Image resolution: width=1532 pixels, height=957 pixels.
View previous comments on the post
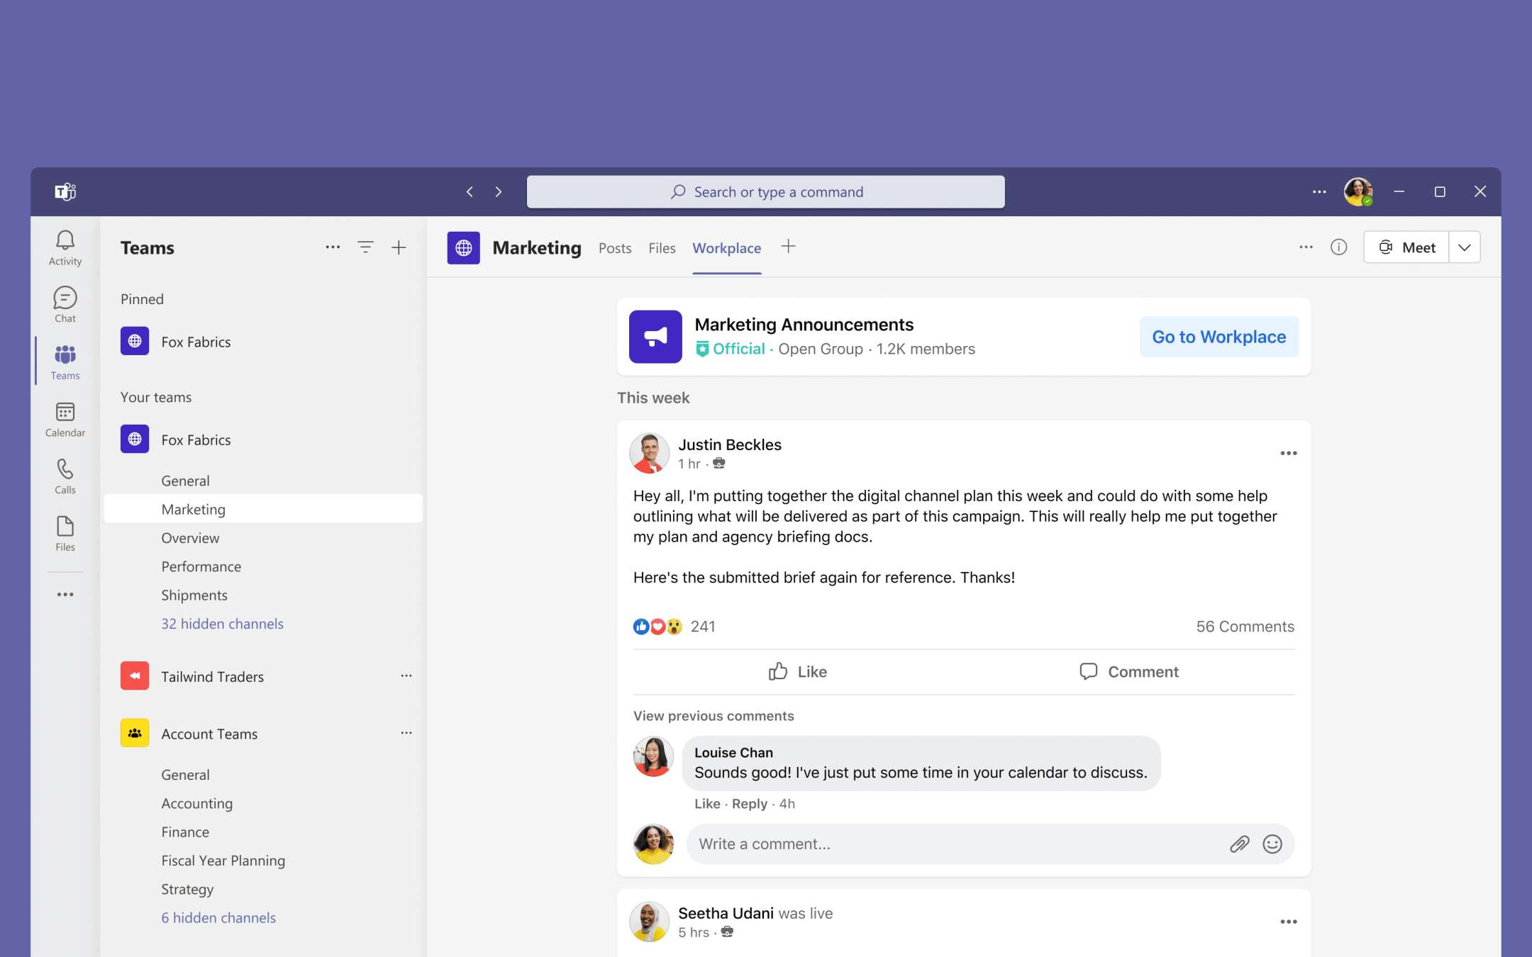coord(714,715)
